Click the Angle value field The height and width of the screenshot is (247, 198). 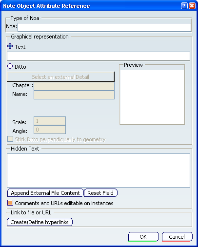tap(50, 130)
